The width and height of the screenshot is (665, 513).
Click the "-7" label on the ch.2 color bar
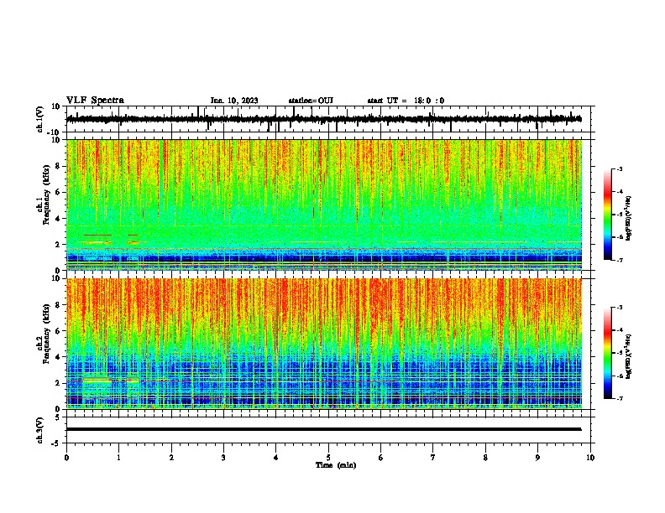tap(619, 398)
